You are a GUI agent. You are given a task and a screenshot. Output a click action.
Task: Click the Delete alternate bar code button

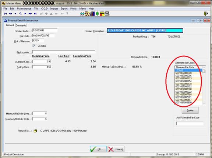(x=190, y=110)
